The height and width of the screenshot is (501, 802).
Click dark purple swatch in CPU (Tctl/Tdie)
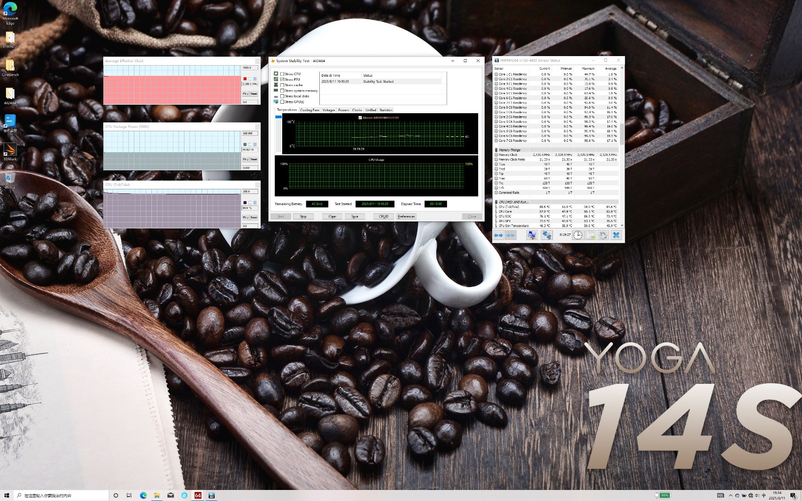[x=245, y=202]
